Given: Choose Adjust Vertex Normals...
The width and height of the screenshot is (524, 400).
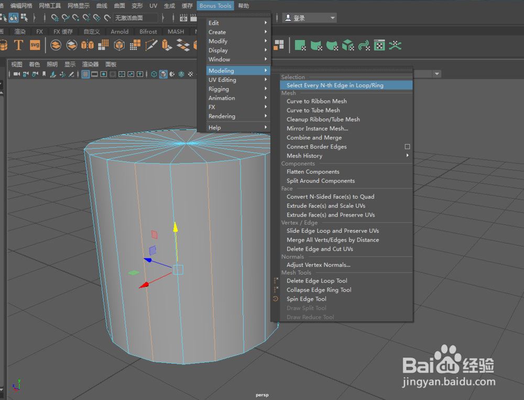Looking at the screenshot, I should [346, 265].
